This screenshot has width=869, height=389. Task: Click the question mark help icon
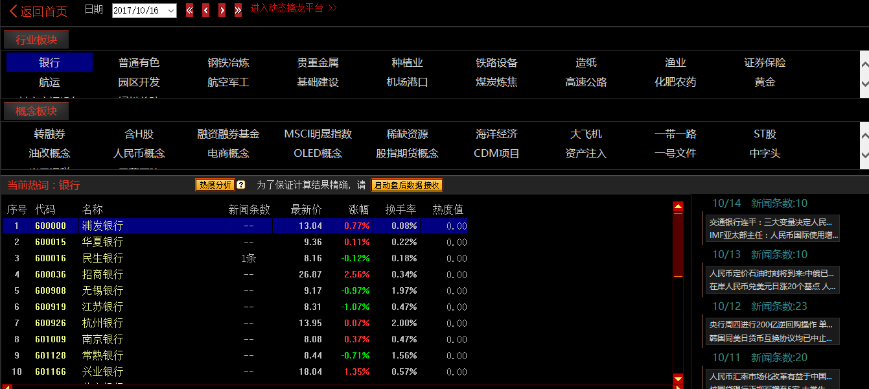(x=241, y=185)
